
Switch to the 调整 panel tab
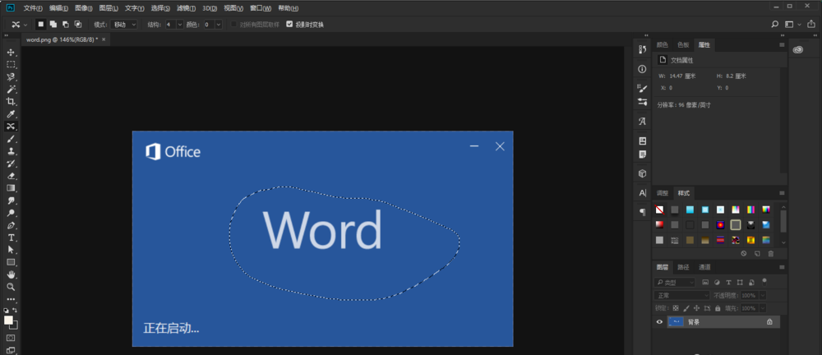tap(663, 193)
